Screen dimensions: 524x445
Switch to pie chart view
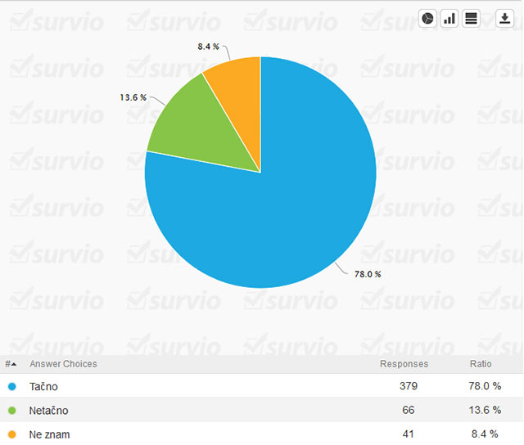(427, 19)
